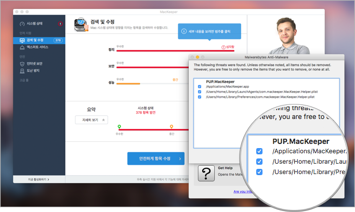This screenshot has height=212, width=355.
Task: Click the 'Are you in' link in Malwarebytes
Action: click(x=243, y=192)
